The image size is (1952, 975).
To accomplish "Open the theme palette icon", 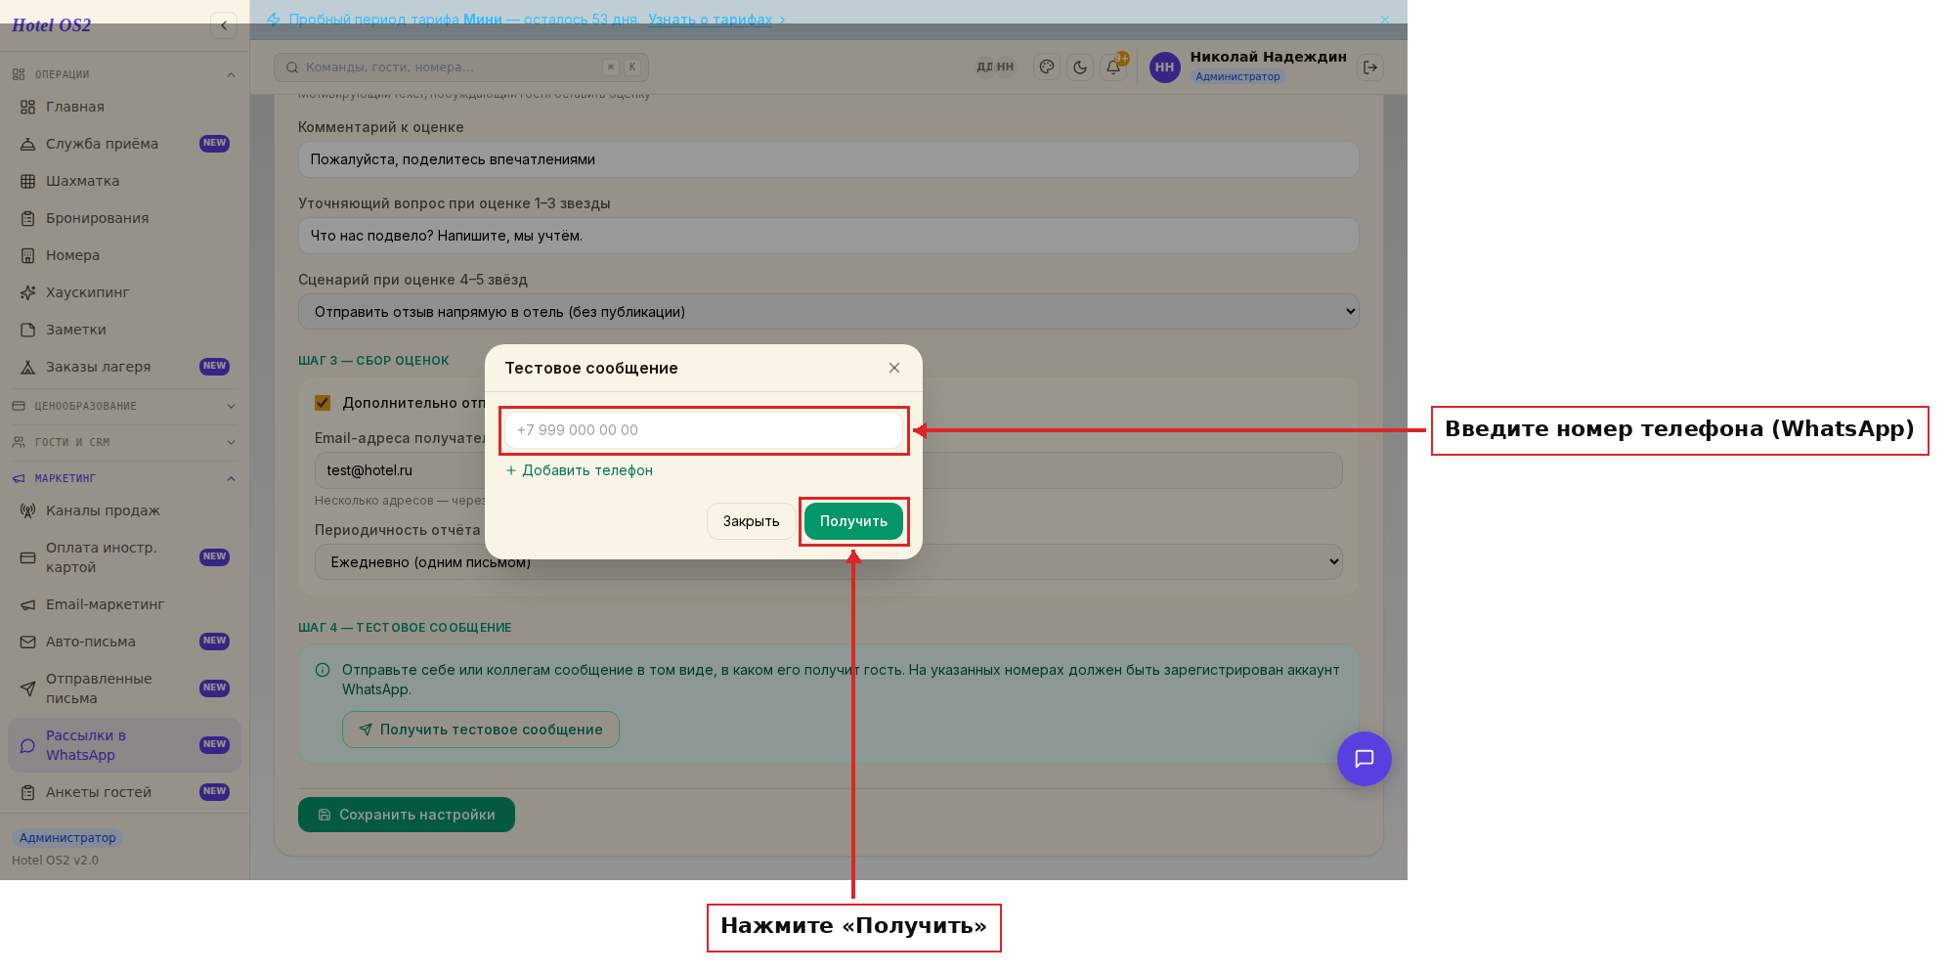I will click(x=1047, y=67).
